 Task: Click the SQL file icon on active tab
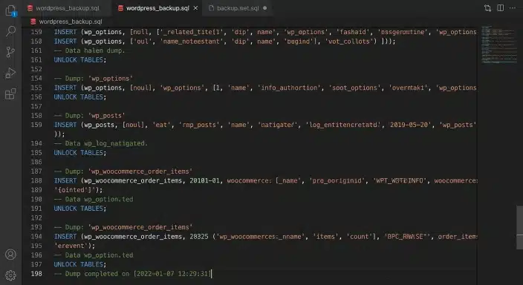(x=120, y=8)
